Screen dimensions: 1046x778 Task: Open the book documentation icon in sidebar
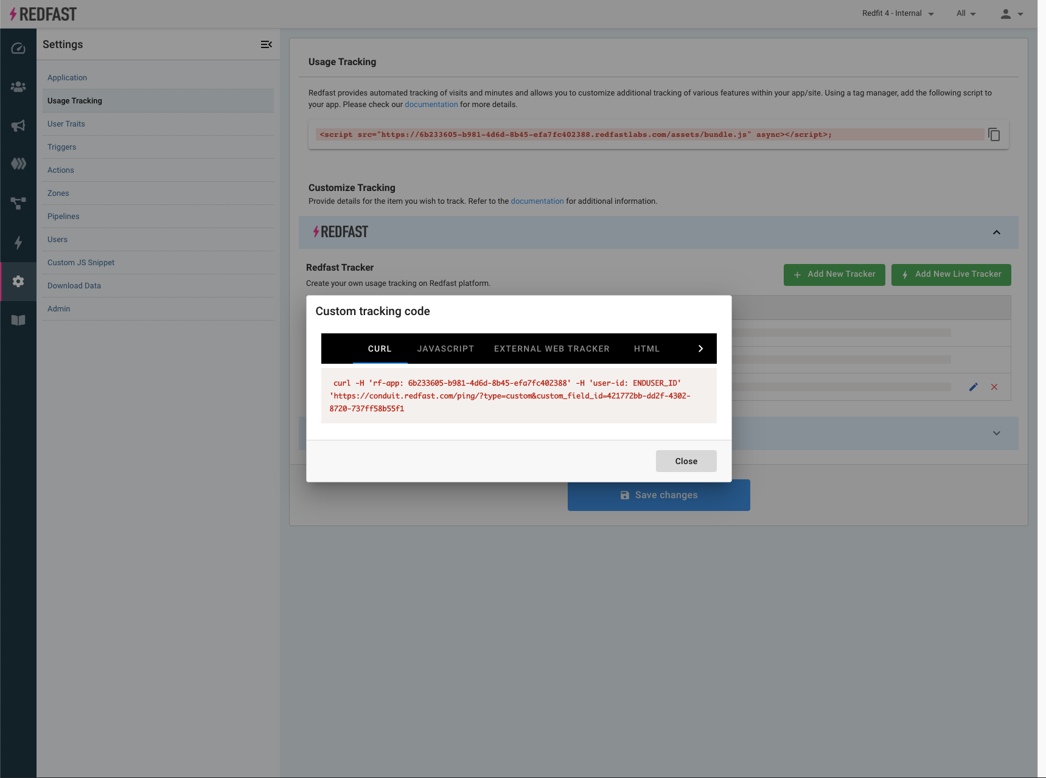click(x=18, y=320)
